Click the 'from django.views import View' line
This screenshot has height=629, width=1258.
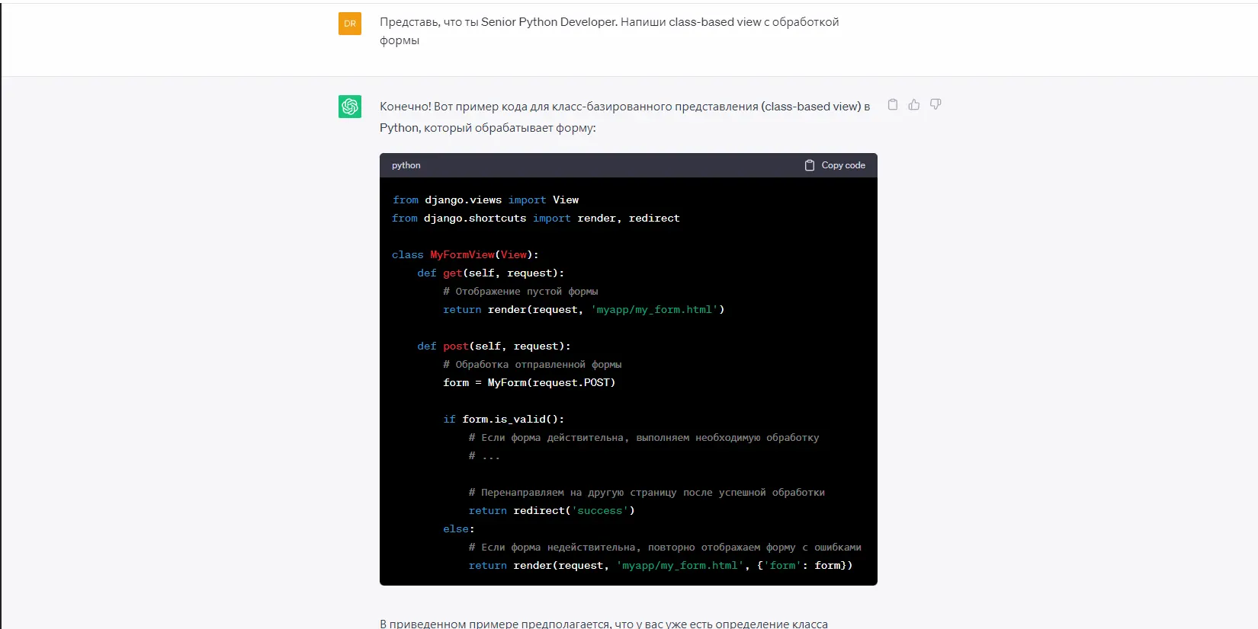point(485,200)
